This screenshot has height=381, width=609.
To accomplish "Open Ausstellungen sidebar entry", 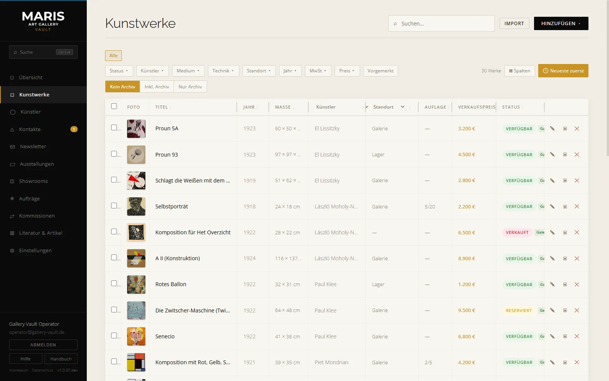I will click(x=43, y=164).
